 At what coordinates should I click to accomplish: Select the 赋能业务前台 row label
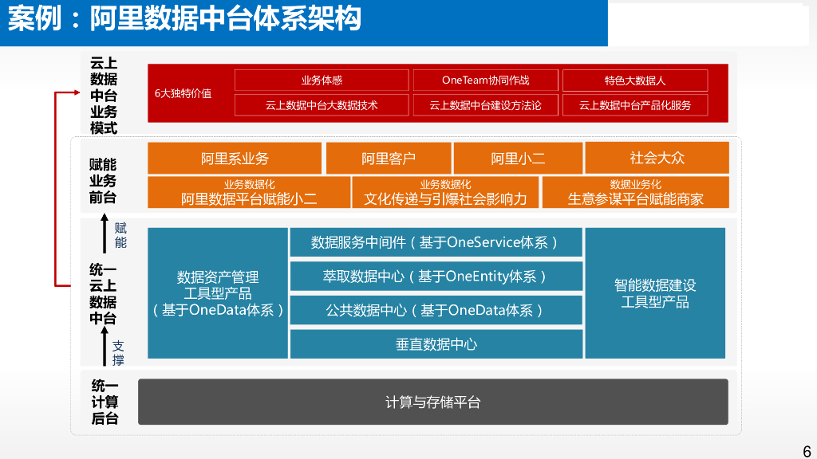[103, 181]
